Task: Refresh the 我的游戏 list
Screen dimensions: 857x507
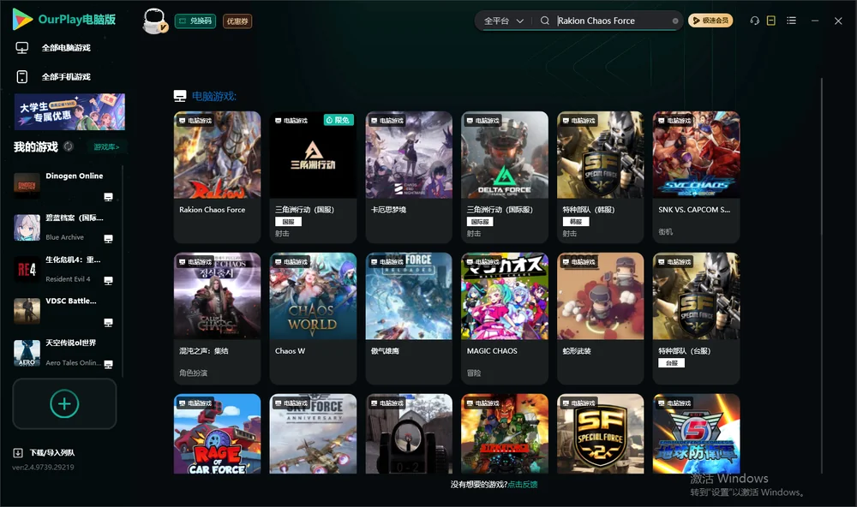Action: pos(69,146)
